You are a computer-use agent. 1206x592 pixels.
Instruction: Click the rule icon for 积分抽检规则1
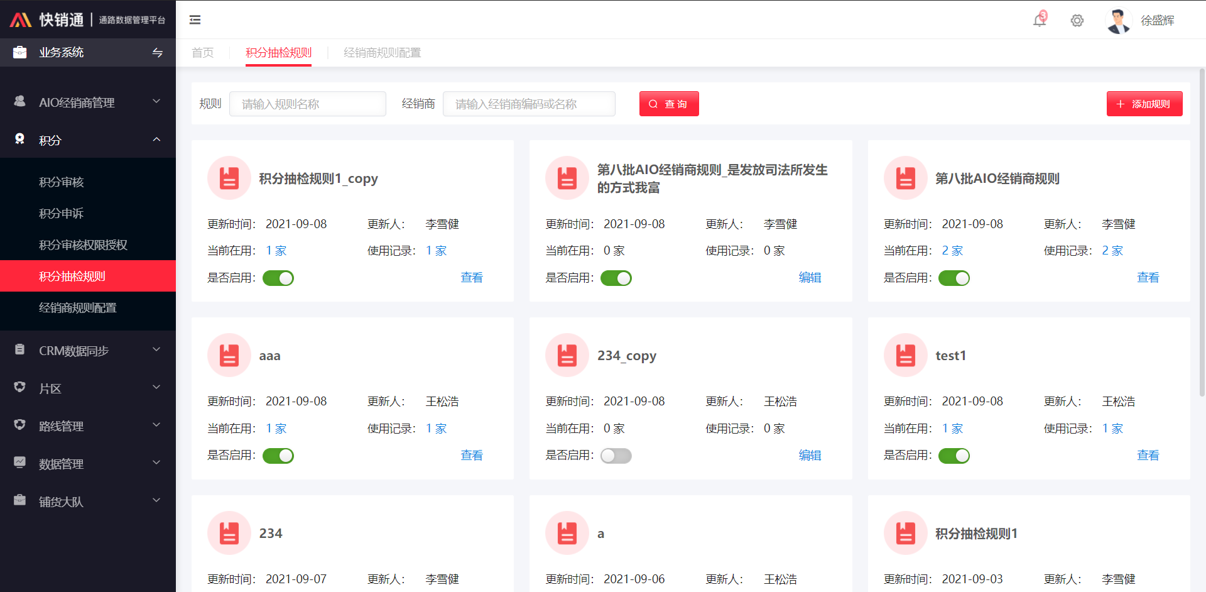coord(906,533)
